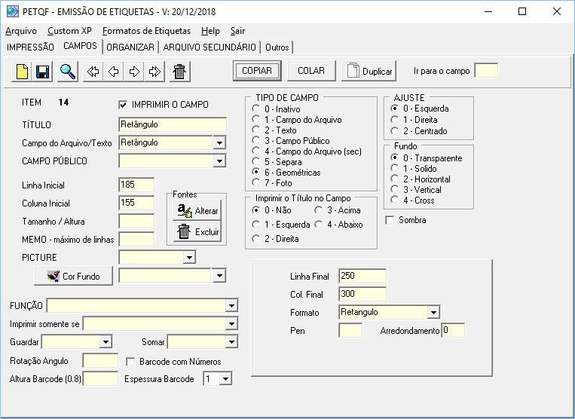575x419 pixels.
Task: Click the Col. Final field
Action: (x=362, y=294)
